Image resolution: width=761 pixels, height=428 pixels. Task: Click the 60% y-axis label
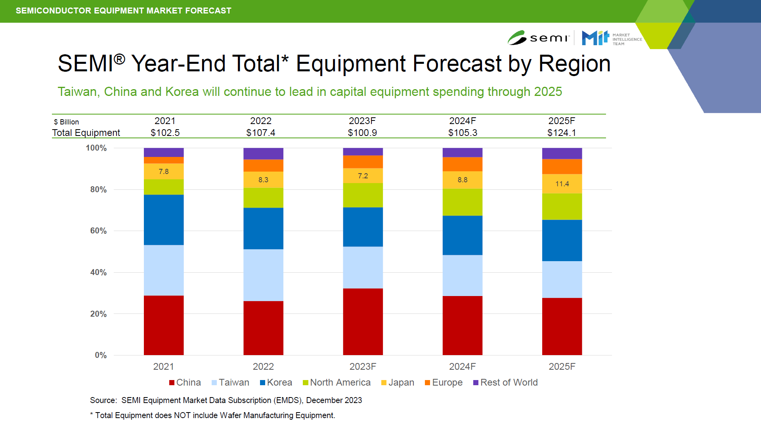98,231
